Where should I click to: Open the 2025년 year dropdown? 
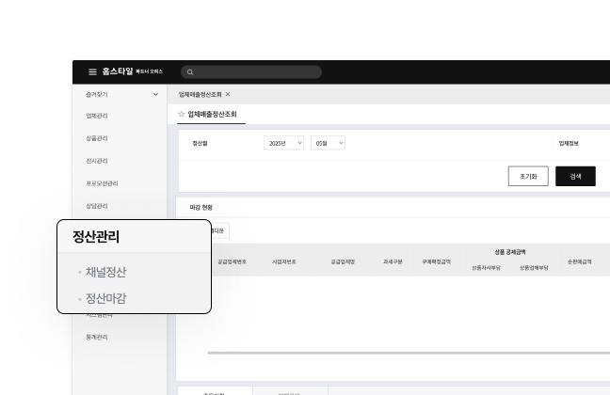point(283,143)
